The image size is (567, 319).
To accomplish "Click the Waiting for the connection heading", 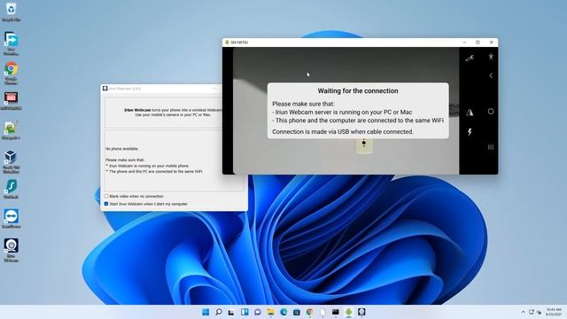I will tap(358, 90).
